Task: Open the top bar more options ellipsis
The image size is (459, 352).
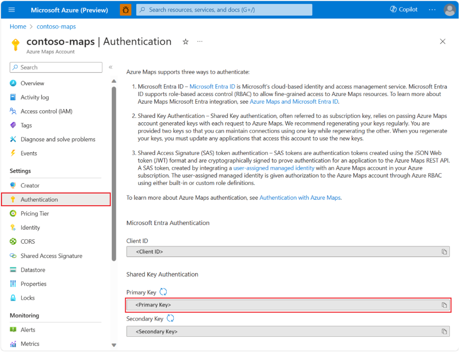Action: pyautogui.click(x=432, y=10)
